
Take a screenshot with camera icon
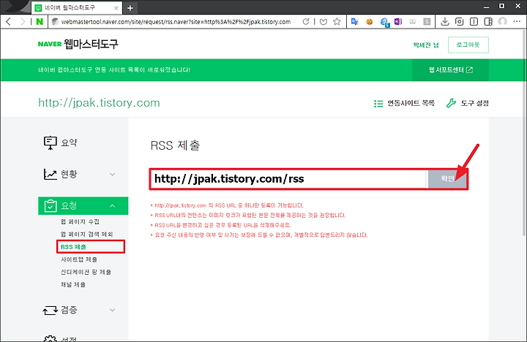pos(459,22)
